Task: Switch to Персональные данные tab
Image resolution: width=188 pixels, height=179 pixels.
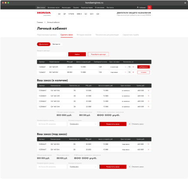Action: 47,35
